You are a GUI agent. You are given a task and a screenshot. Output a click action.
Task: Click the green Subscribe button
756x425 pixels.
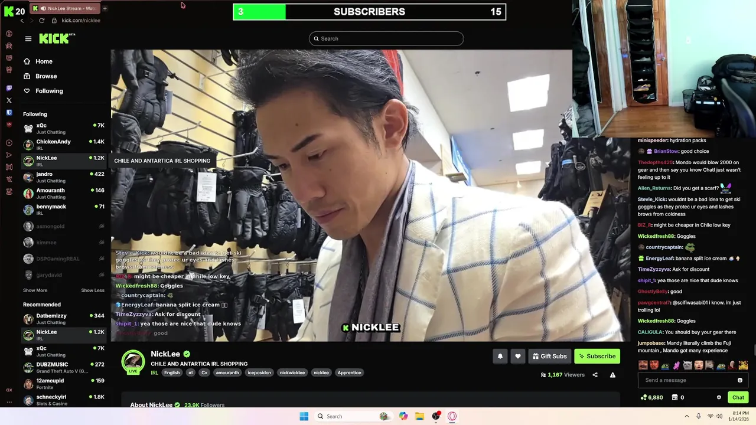pos(597,356)
